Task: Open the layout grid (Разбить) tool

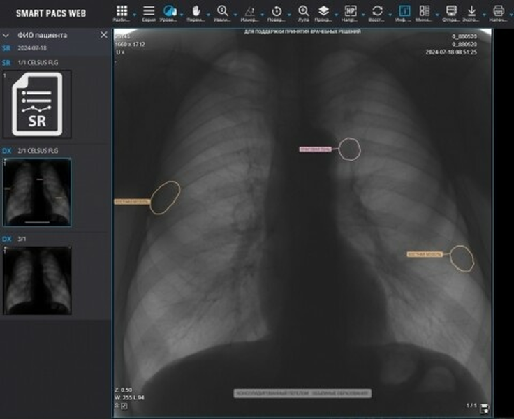Action: tap(122, 11)
